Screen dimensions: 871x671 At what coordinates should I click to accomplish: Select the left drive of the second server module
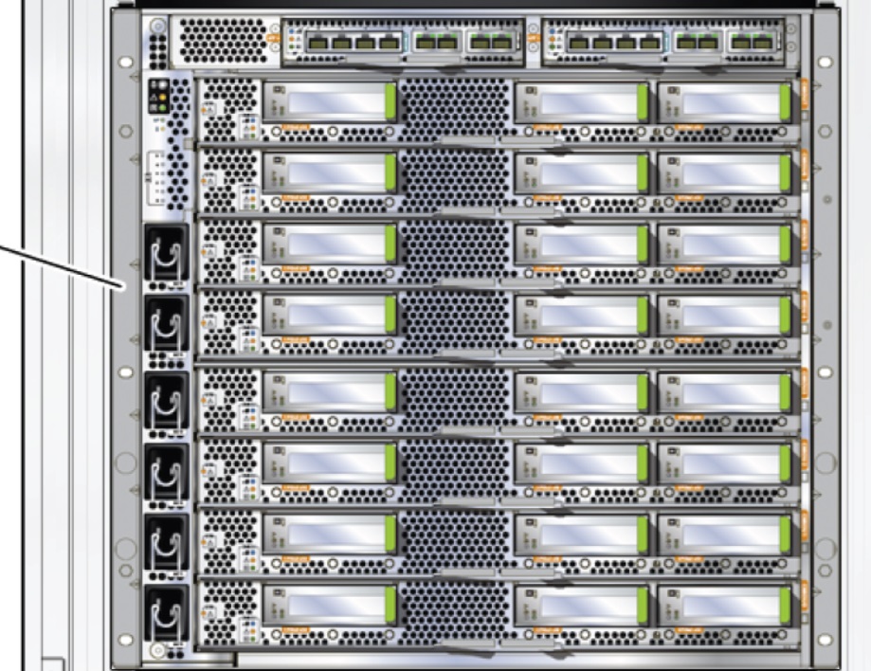(x=330, y=173)
